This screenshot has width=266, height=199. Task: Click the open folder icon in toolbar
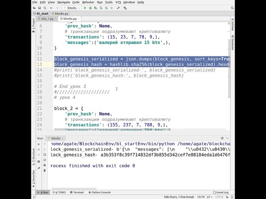(35, 8)
